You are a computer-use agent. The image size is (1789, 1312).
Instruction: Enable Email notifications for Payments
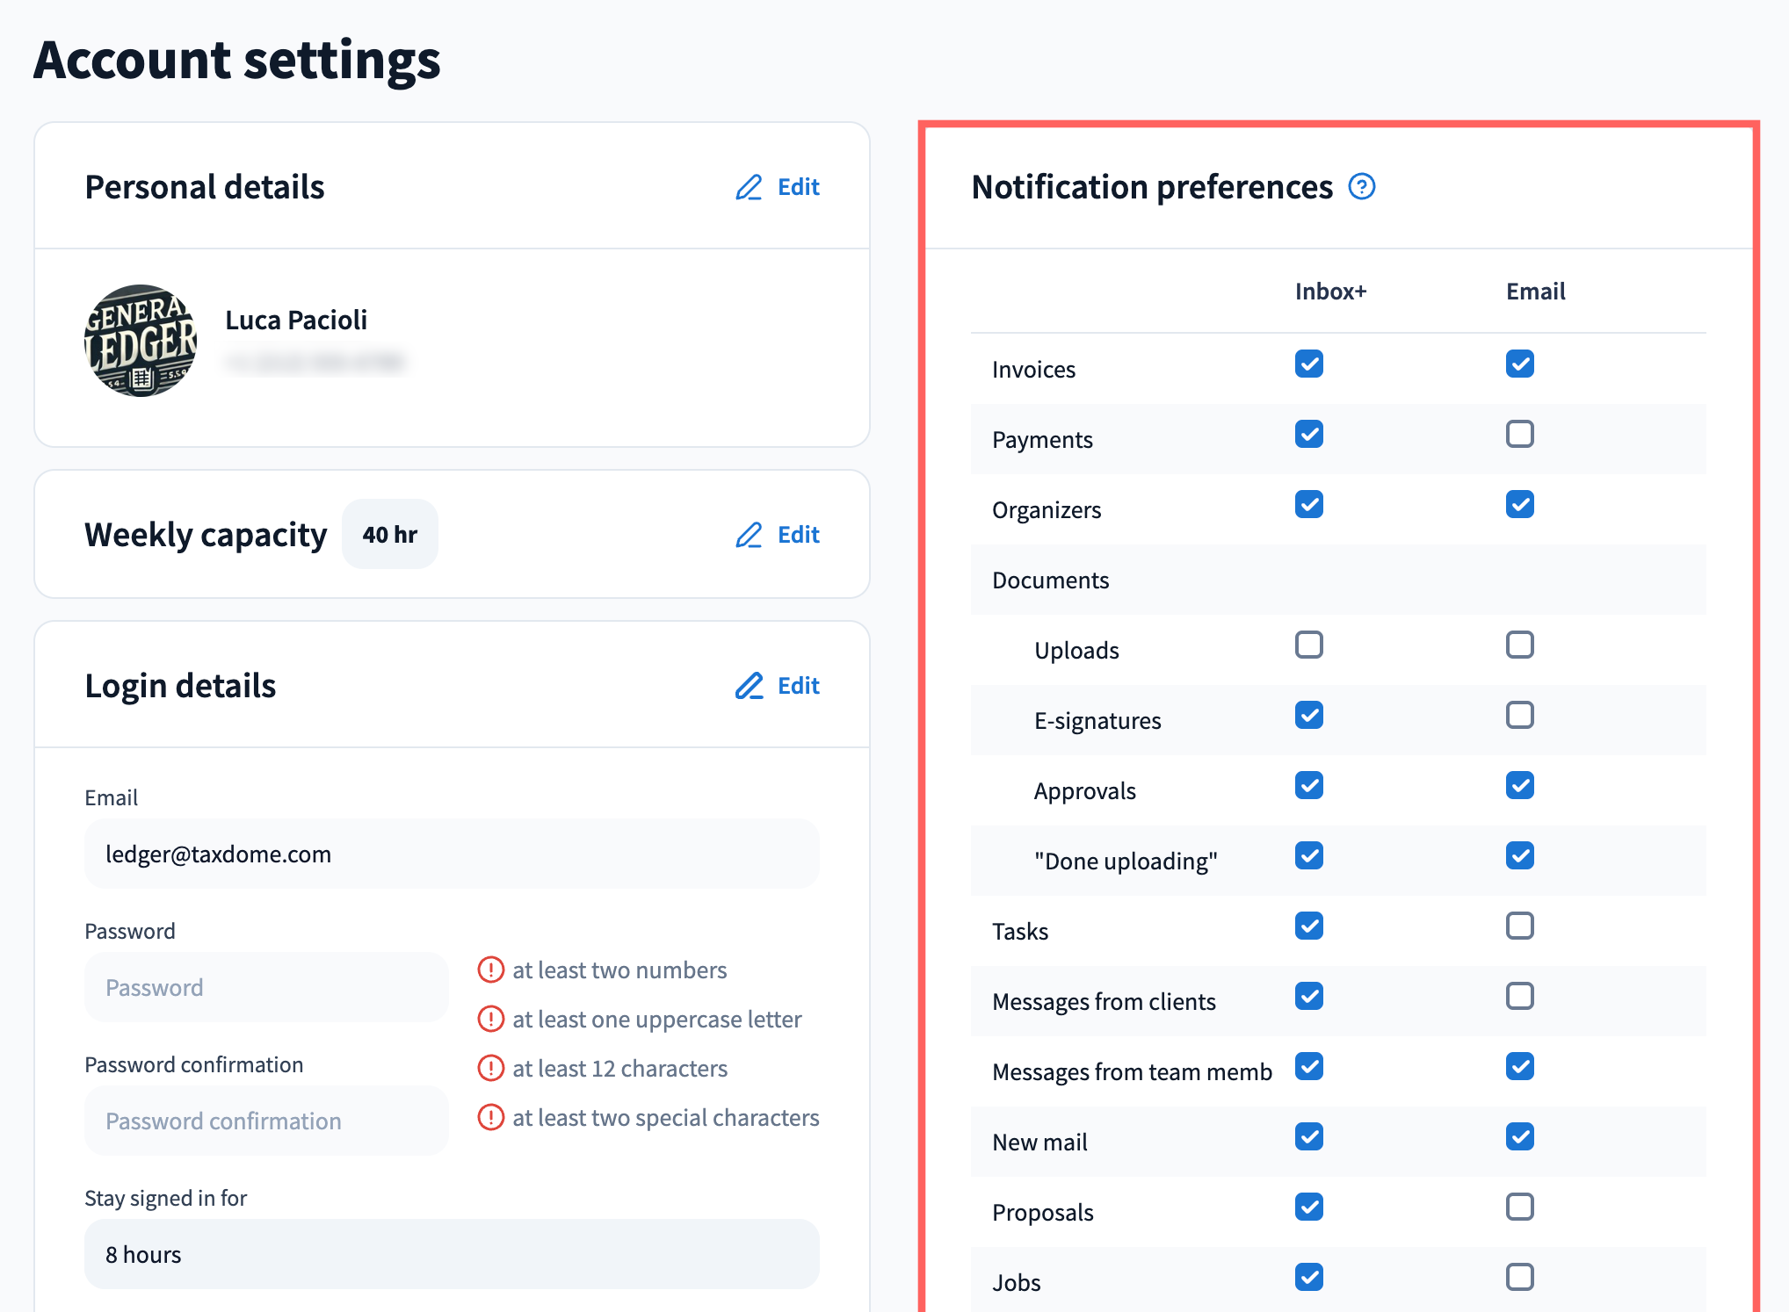click(1519, 434)
